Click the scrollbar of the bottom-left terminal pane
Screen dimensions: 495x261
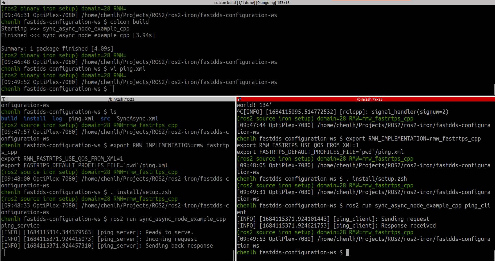[x=234, y=255]
